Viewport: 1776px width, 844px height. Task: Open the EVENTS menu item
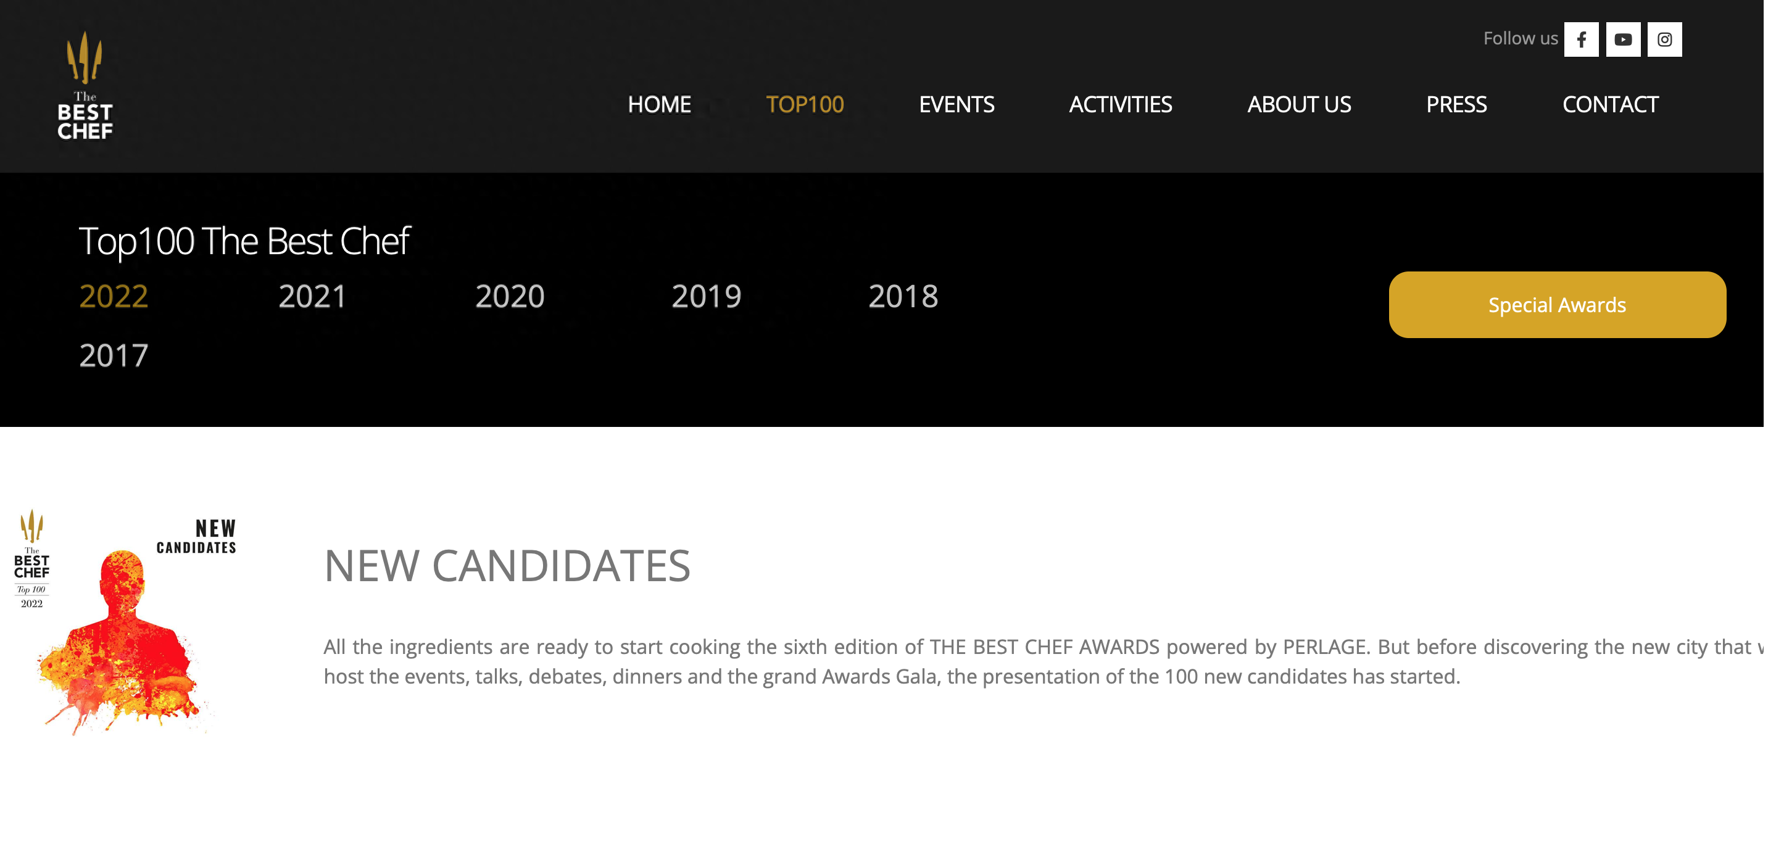[956, 104]
